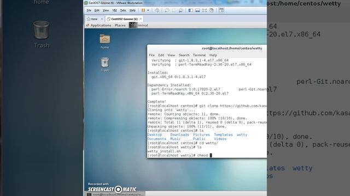Image resolution: width=350 pixels, height=196 pixels.
Task: Open the terminal window Edit menu
Action: 161,55
